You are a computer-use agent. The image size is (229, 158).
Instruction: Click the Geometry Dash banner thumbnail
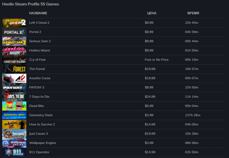[x=14, y=115]
